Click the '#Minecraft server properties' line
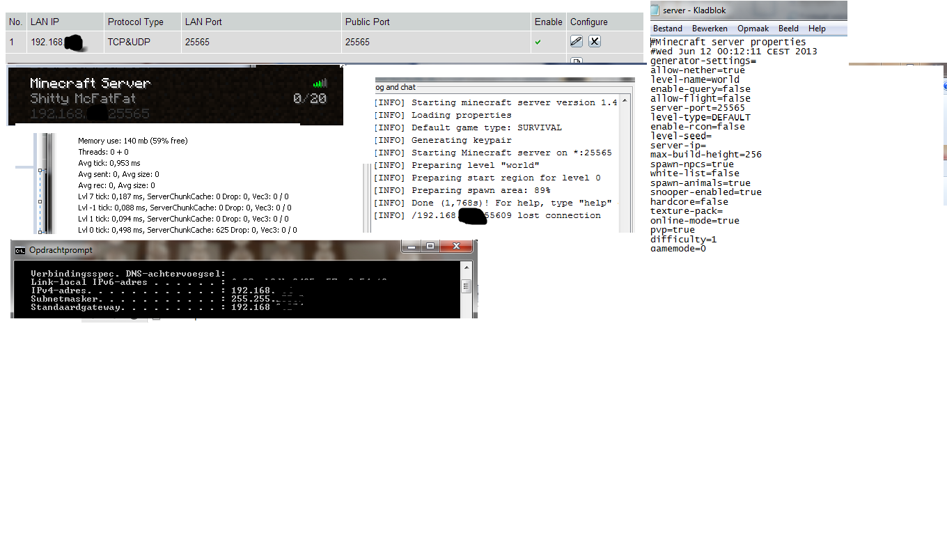The height and width of the screenshot is (535, 947). tap(728, 42)
